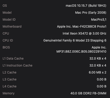
Task: Select the BIOS label
Action: [6, 47]
